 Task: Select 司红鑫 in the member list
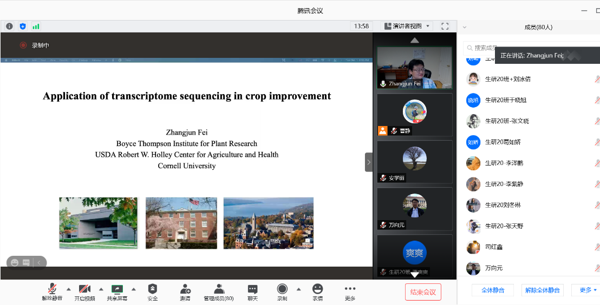pos(494,247)
